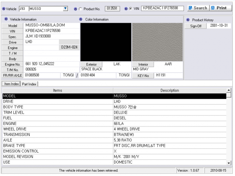Switch to the Part Index tab
The width and height of the screenshot is (235, 176).
tap(29, 84)
